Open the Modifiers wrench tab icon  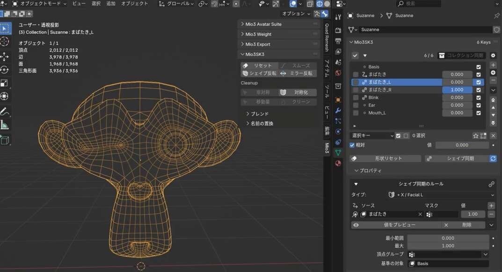point(338,110)
